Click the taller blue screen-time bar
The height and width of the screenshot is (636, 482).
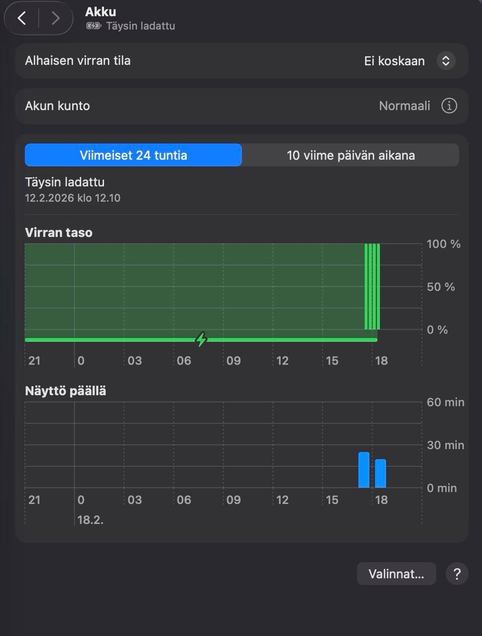coord(364,470)
